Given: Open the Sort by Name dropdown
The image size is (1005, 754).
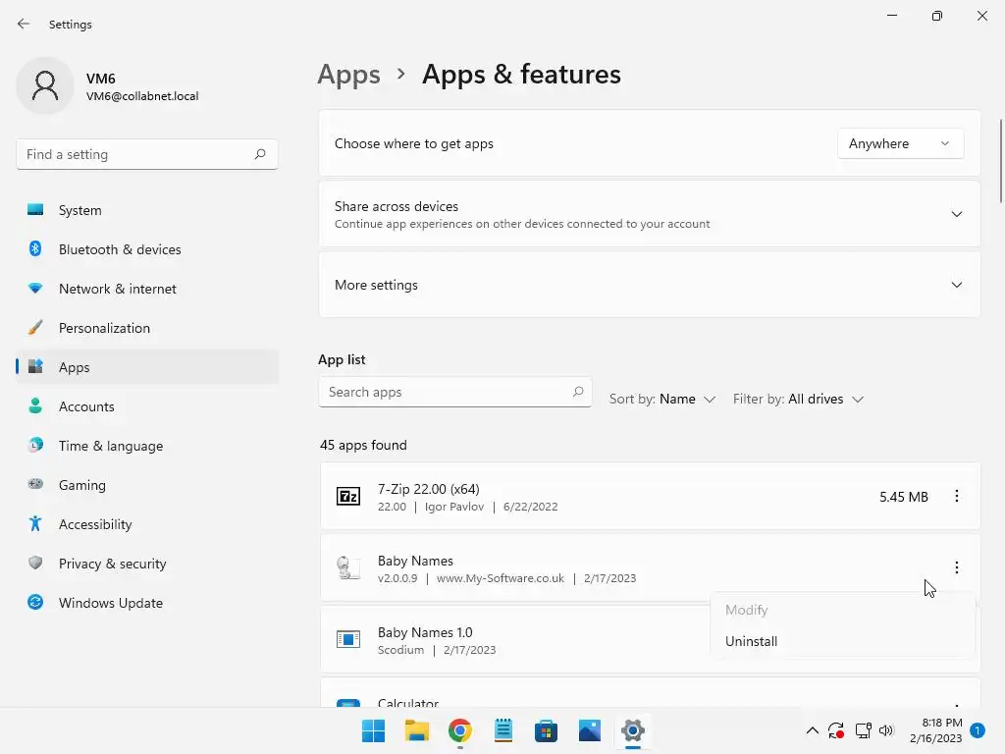Looking at the screenshot, I should click(662, 399).
